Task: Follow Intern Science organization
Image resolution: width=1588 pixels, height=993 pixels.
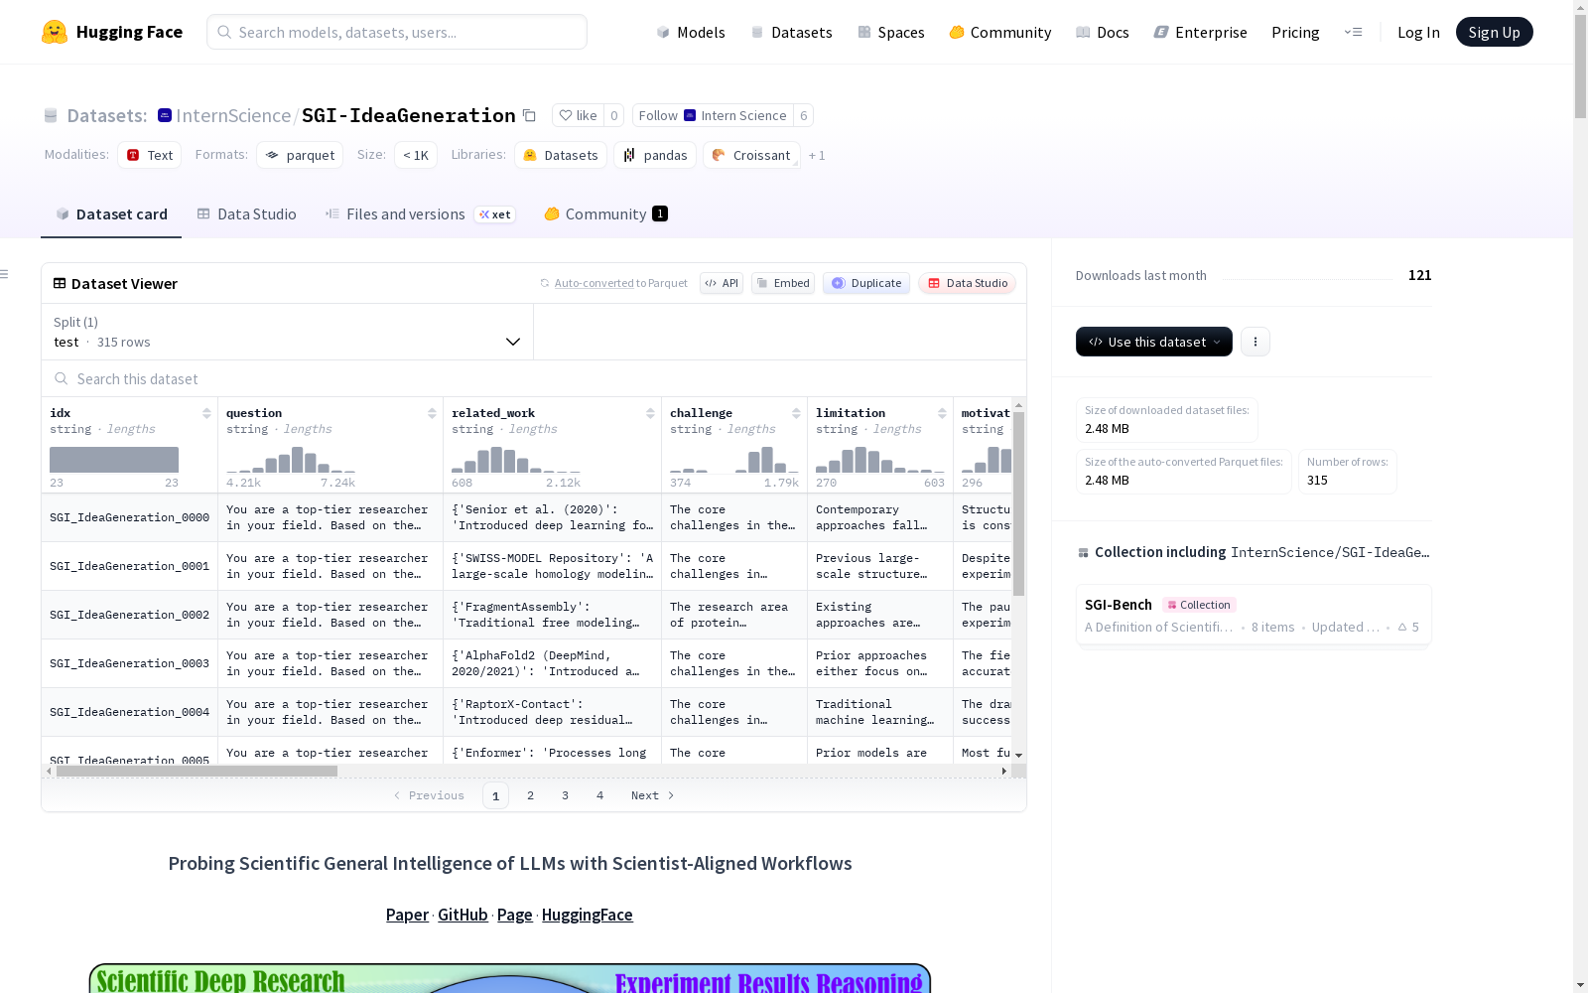Action: [713, 116]
